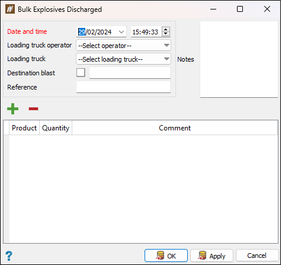Click the time field showing 15:49:33
The height and width of the screenshot is (265, 282).
coord(146,32)
